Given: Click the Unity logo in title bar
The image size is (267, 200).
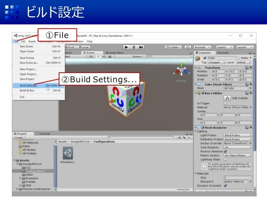Looking at the screenshot, I should [15, 35].
